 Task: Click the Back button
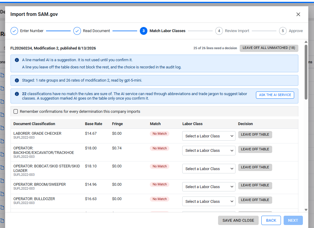point(271,220)
